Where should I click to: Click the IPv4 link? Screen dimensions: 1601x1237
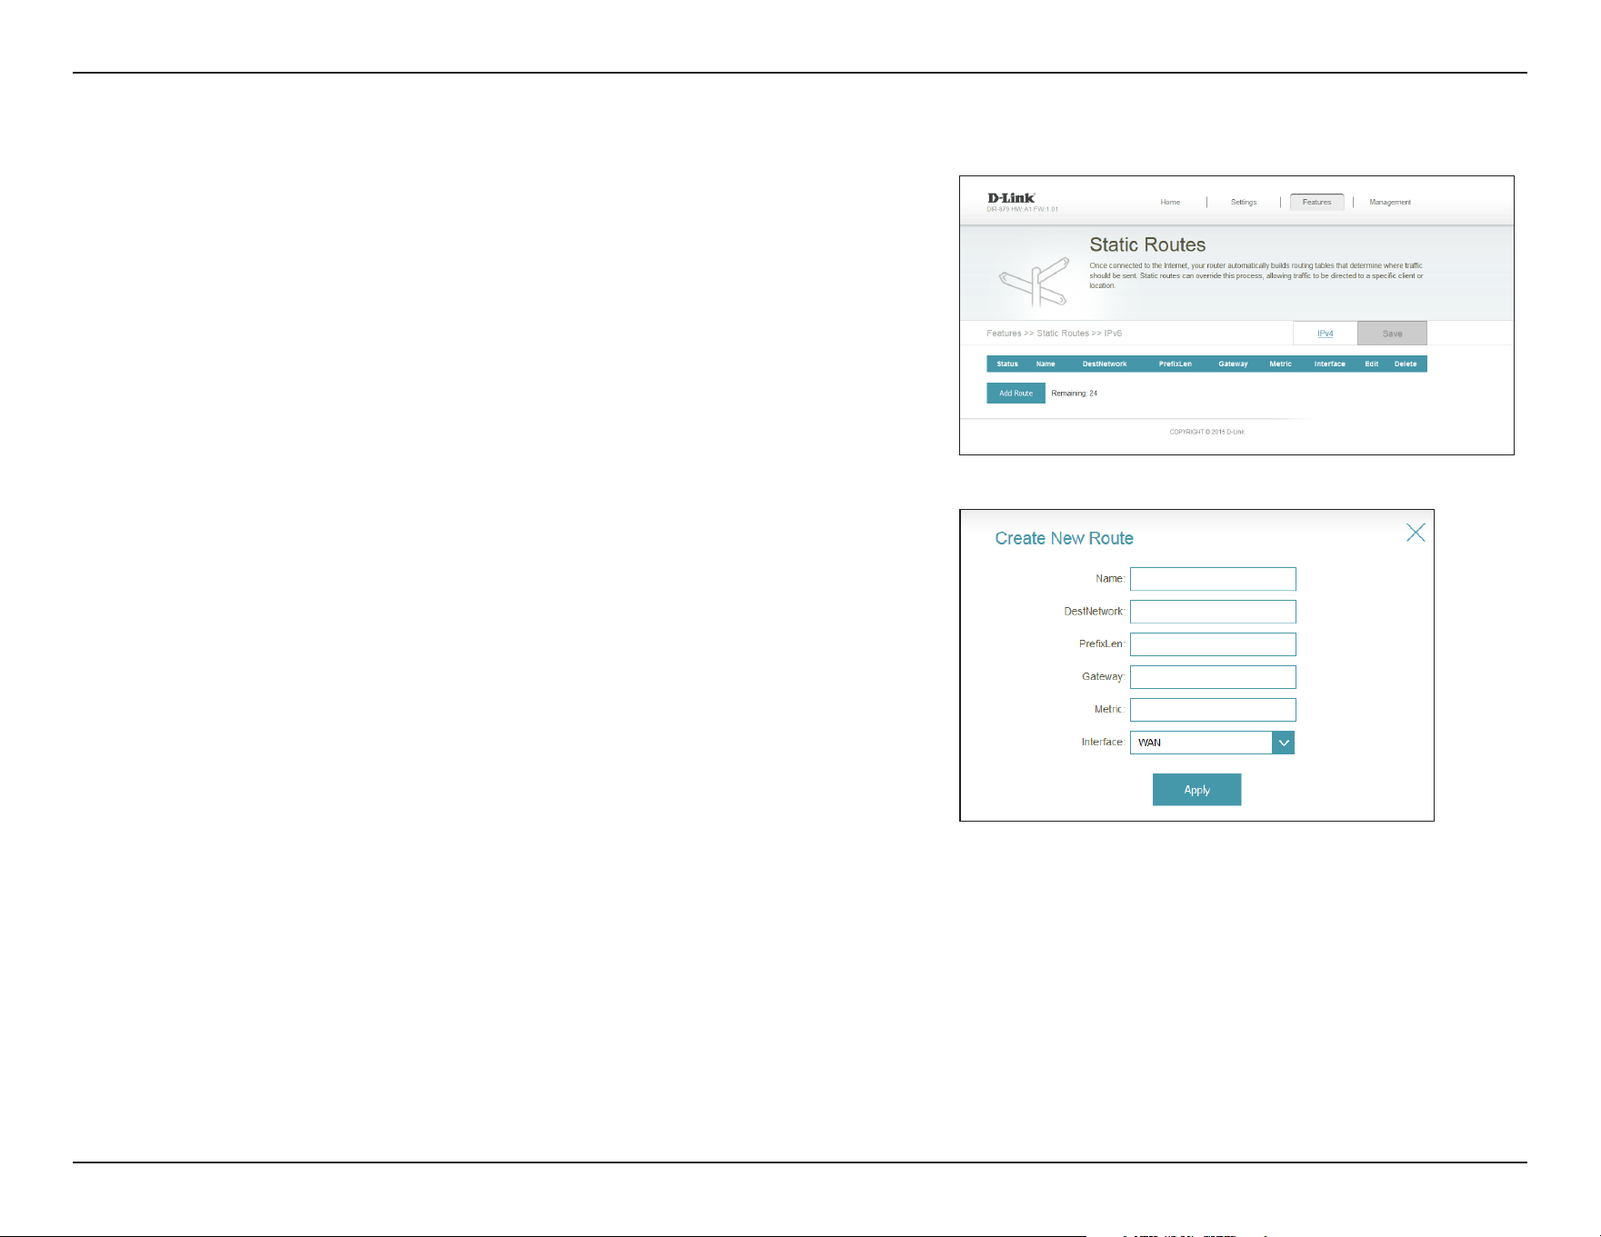tap(1326, 334)
